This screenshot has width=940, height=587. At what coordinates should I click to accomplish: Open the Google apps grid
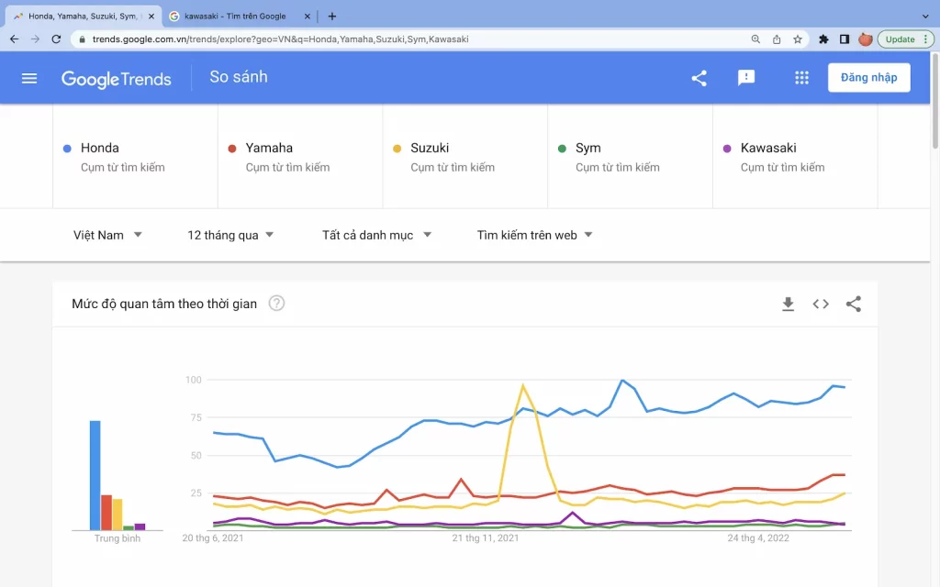pos(801,78)
